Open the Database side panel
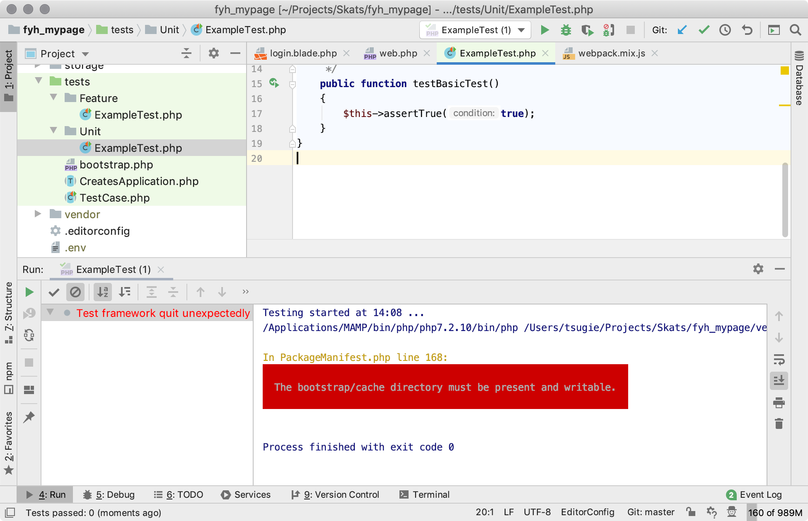The height and width of the screenshot is (521, 808). click(x=799, y=78)
